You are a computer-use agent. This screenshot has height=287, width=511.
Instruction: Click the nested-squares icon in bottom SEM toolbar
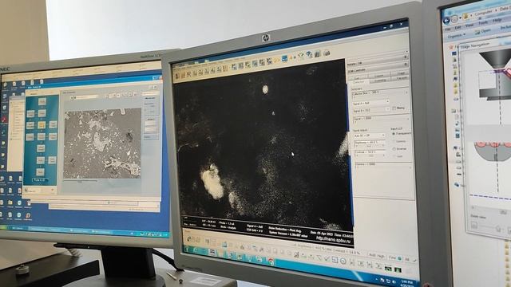coord(335,260)
